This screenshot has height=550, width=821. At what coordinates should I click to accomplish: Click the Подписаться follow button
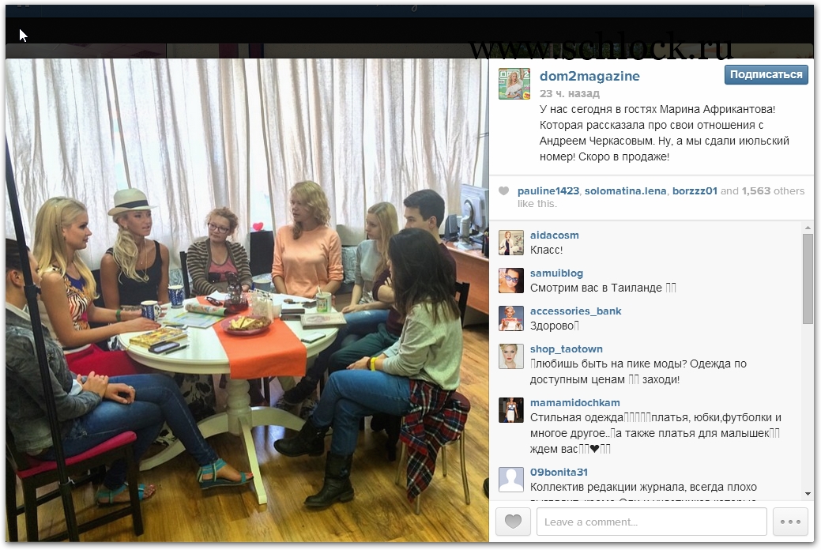766,74
